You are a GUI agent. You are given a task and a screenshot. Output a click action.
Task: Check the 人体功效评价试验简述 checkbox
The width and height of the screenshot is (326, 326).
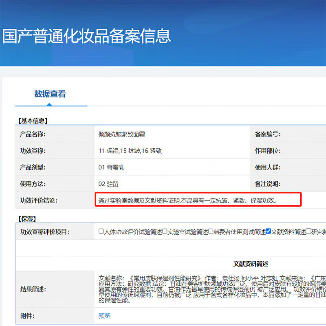click(101, 231)
